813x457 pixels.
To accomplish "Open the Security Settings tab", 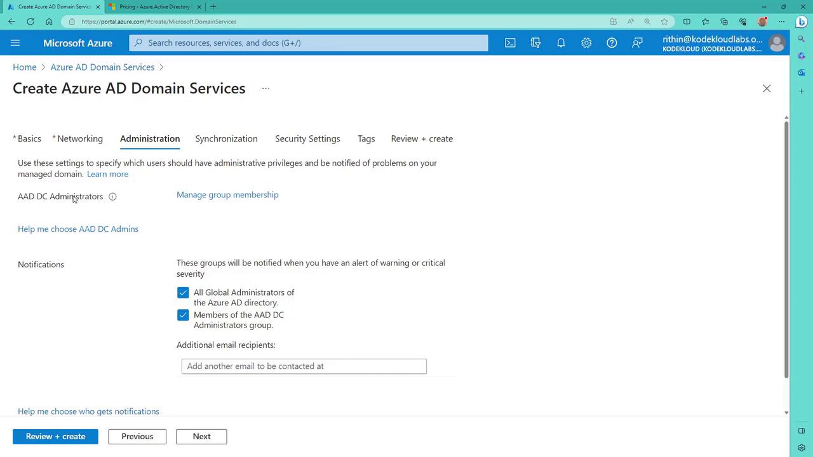I will [x=307, y=138].
